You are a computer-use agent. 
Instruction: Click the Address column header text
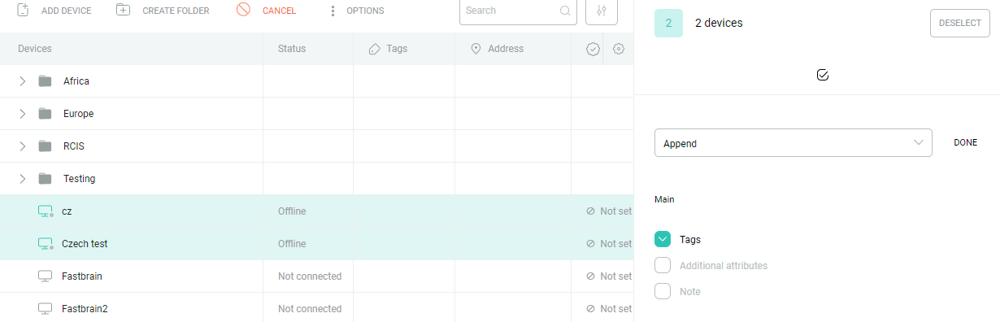coord(506,49)
